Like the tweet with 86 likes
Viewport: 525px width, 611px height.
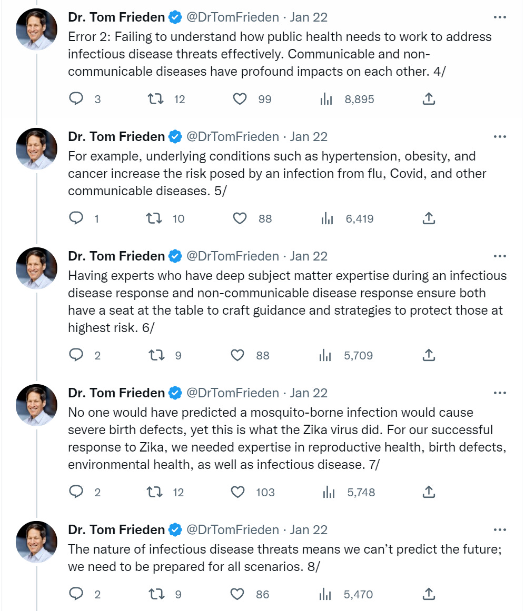click(237, 594)
